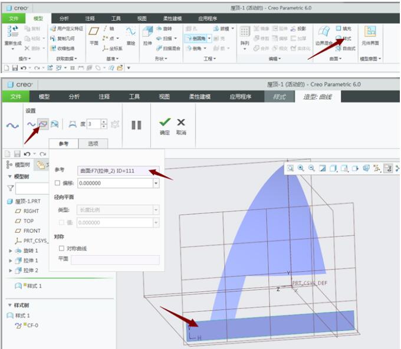Image resolution: width=401 pixels, height=349 pixels.
Task: Open 视图 tab in the lower window
Action: pos(164,97)
